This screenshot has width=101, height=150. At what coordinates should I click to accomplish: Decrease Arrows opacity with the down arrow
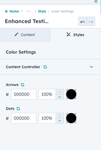60,97
